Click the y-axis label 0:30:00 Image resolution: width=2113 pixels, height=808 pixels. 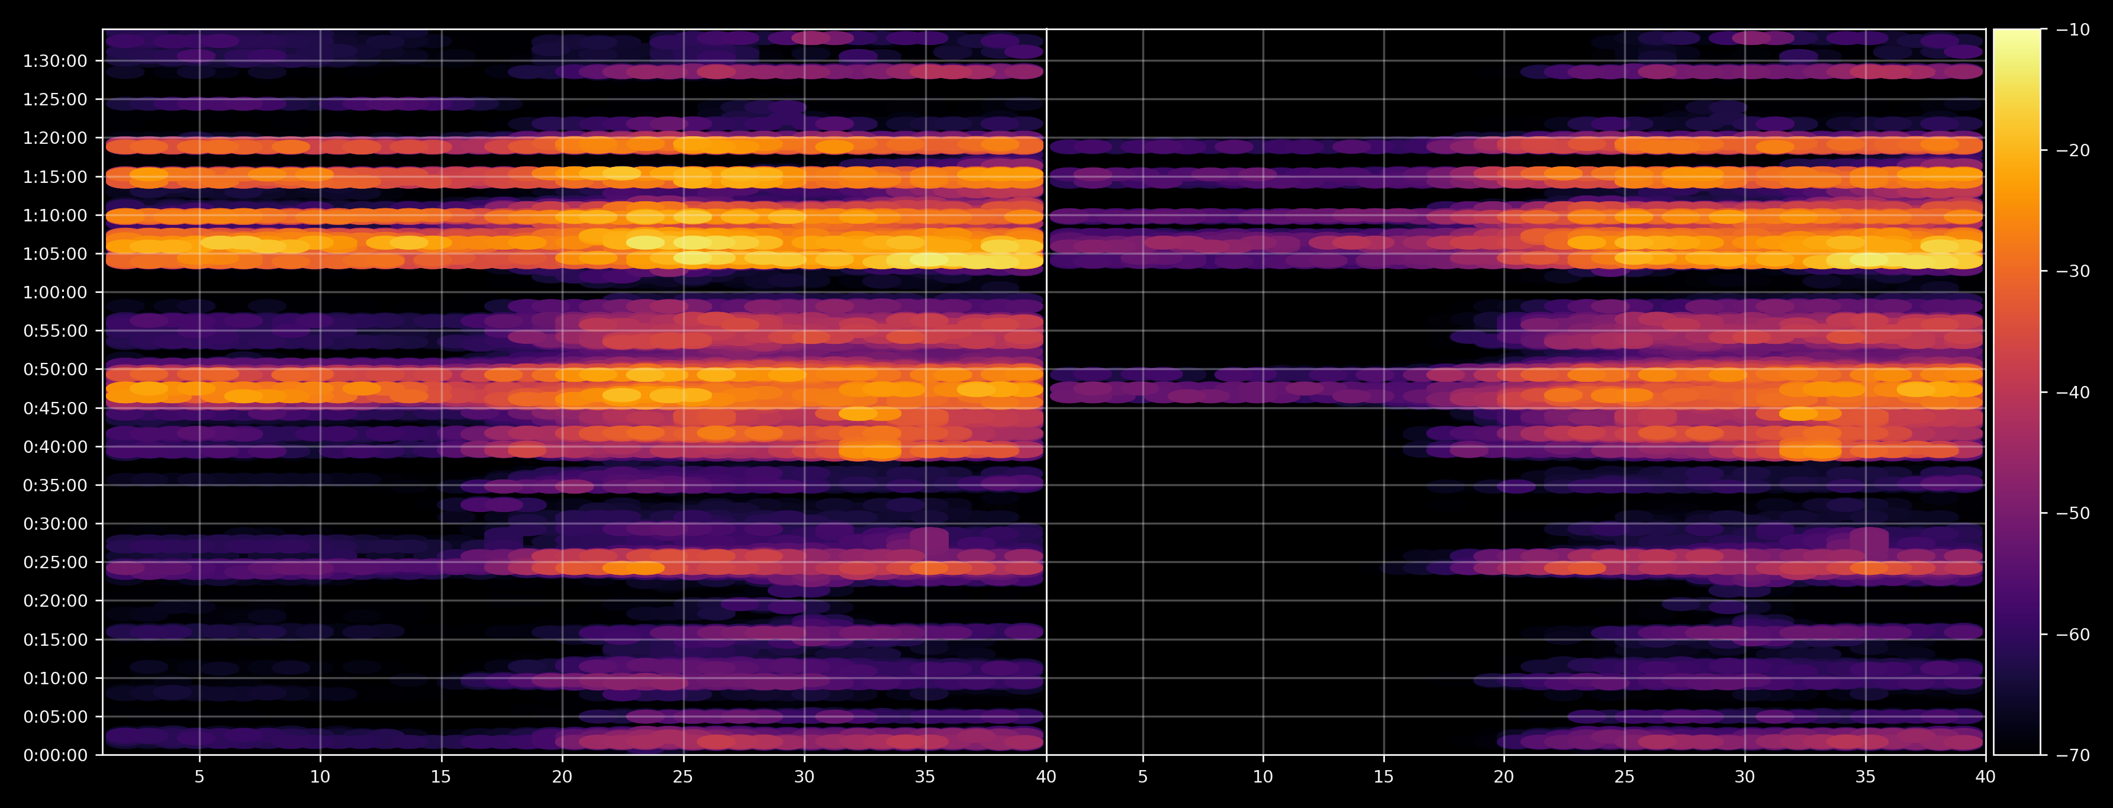tap(55, 524)
